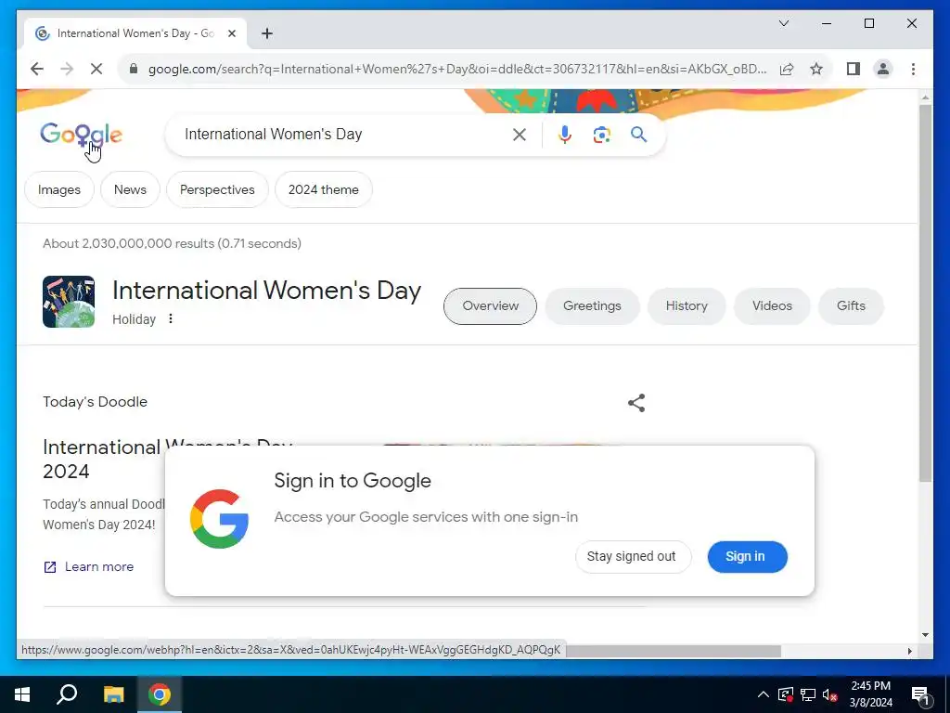Stop page loading with the X button

click(x=96, y=69)
